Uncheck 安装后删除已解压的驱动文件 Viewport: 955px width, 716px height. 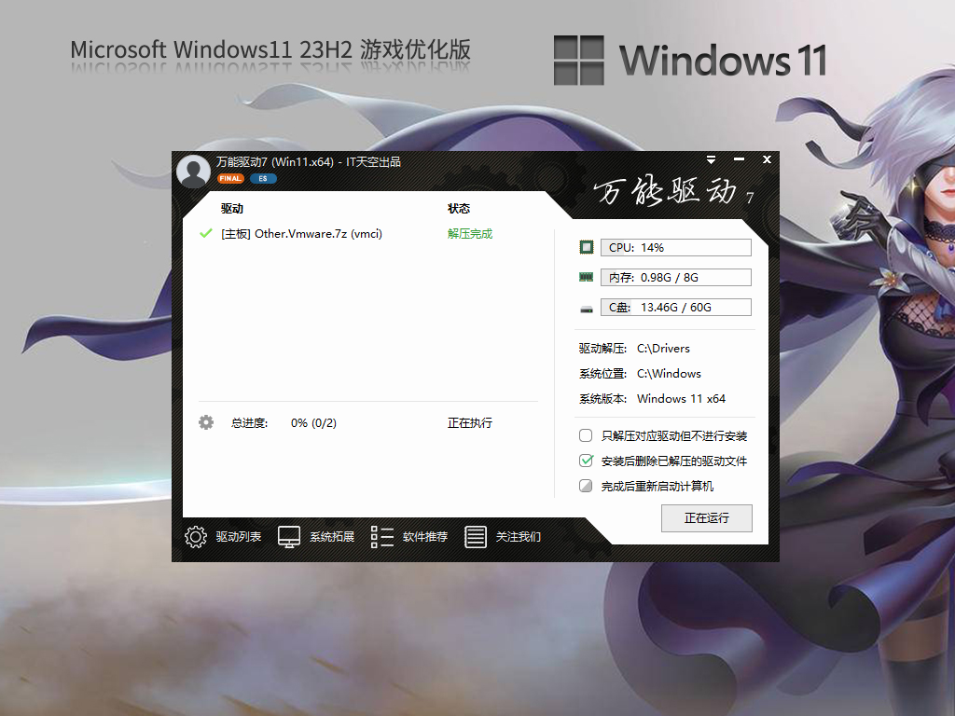[x=586, y=461]
